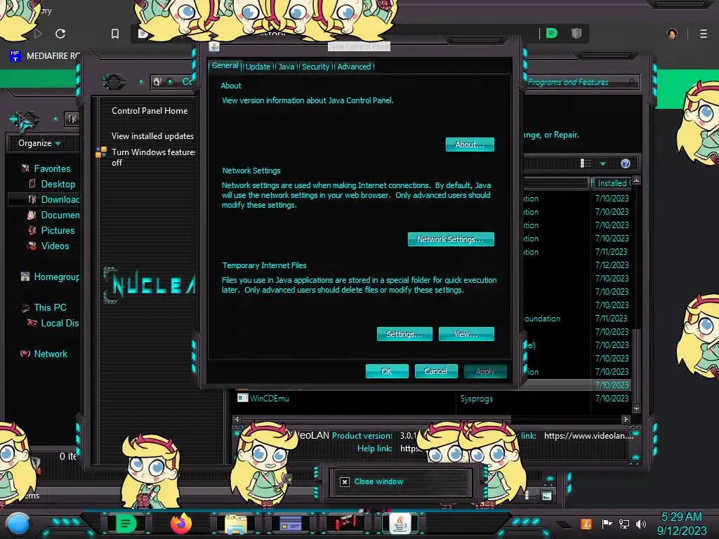Screen dimensions: 719x539
Task: Click the blue help icon in Programs and Features
Action: [626, 164]
